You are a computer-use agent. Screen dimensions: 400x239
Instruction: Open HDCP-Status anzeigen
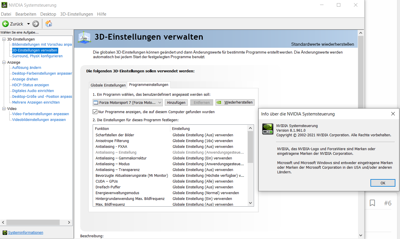pos(30,85)
